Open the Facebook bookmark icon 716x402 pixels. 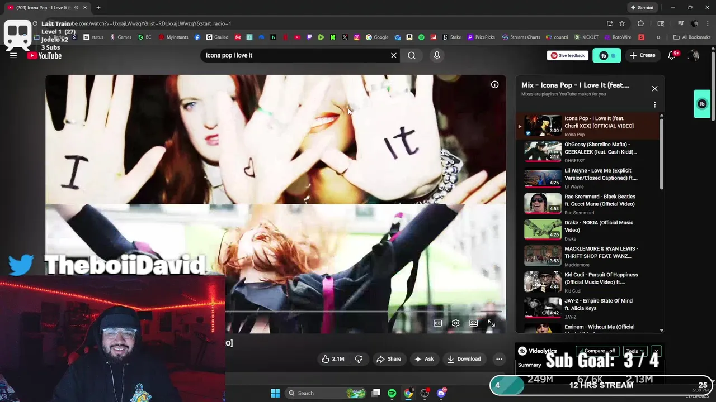[197, 37]
